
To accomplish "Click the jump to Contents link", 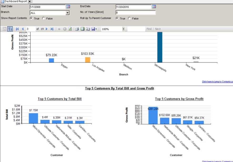I will (217, 82).
